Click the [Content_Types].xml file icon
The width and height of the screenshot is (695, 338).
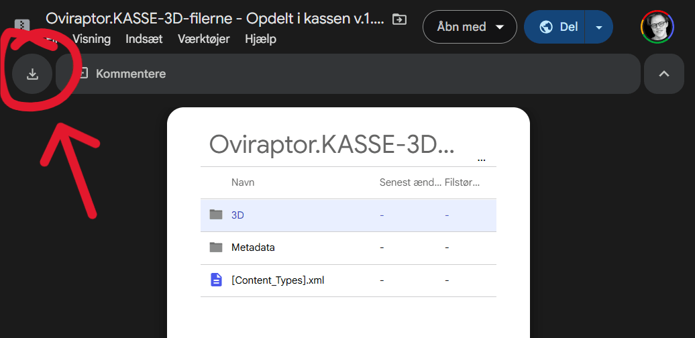point(216,280)
